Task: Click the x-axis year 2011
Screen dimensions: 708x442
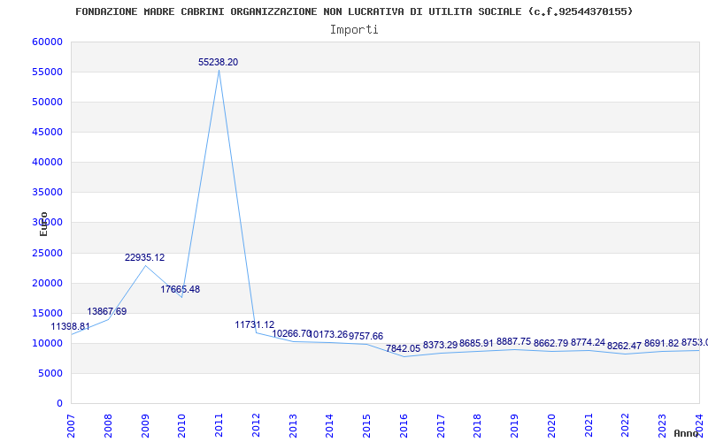Action: (x=219, y=426)
